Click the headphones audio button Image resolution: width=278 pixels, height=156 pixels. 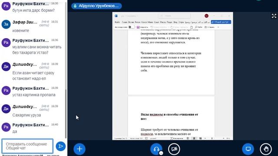156,149
